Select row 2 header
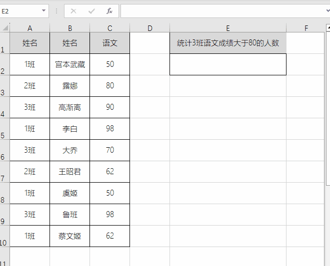 tap(4, 64)
